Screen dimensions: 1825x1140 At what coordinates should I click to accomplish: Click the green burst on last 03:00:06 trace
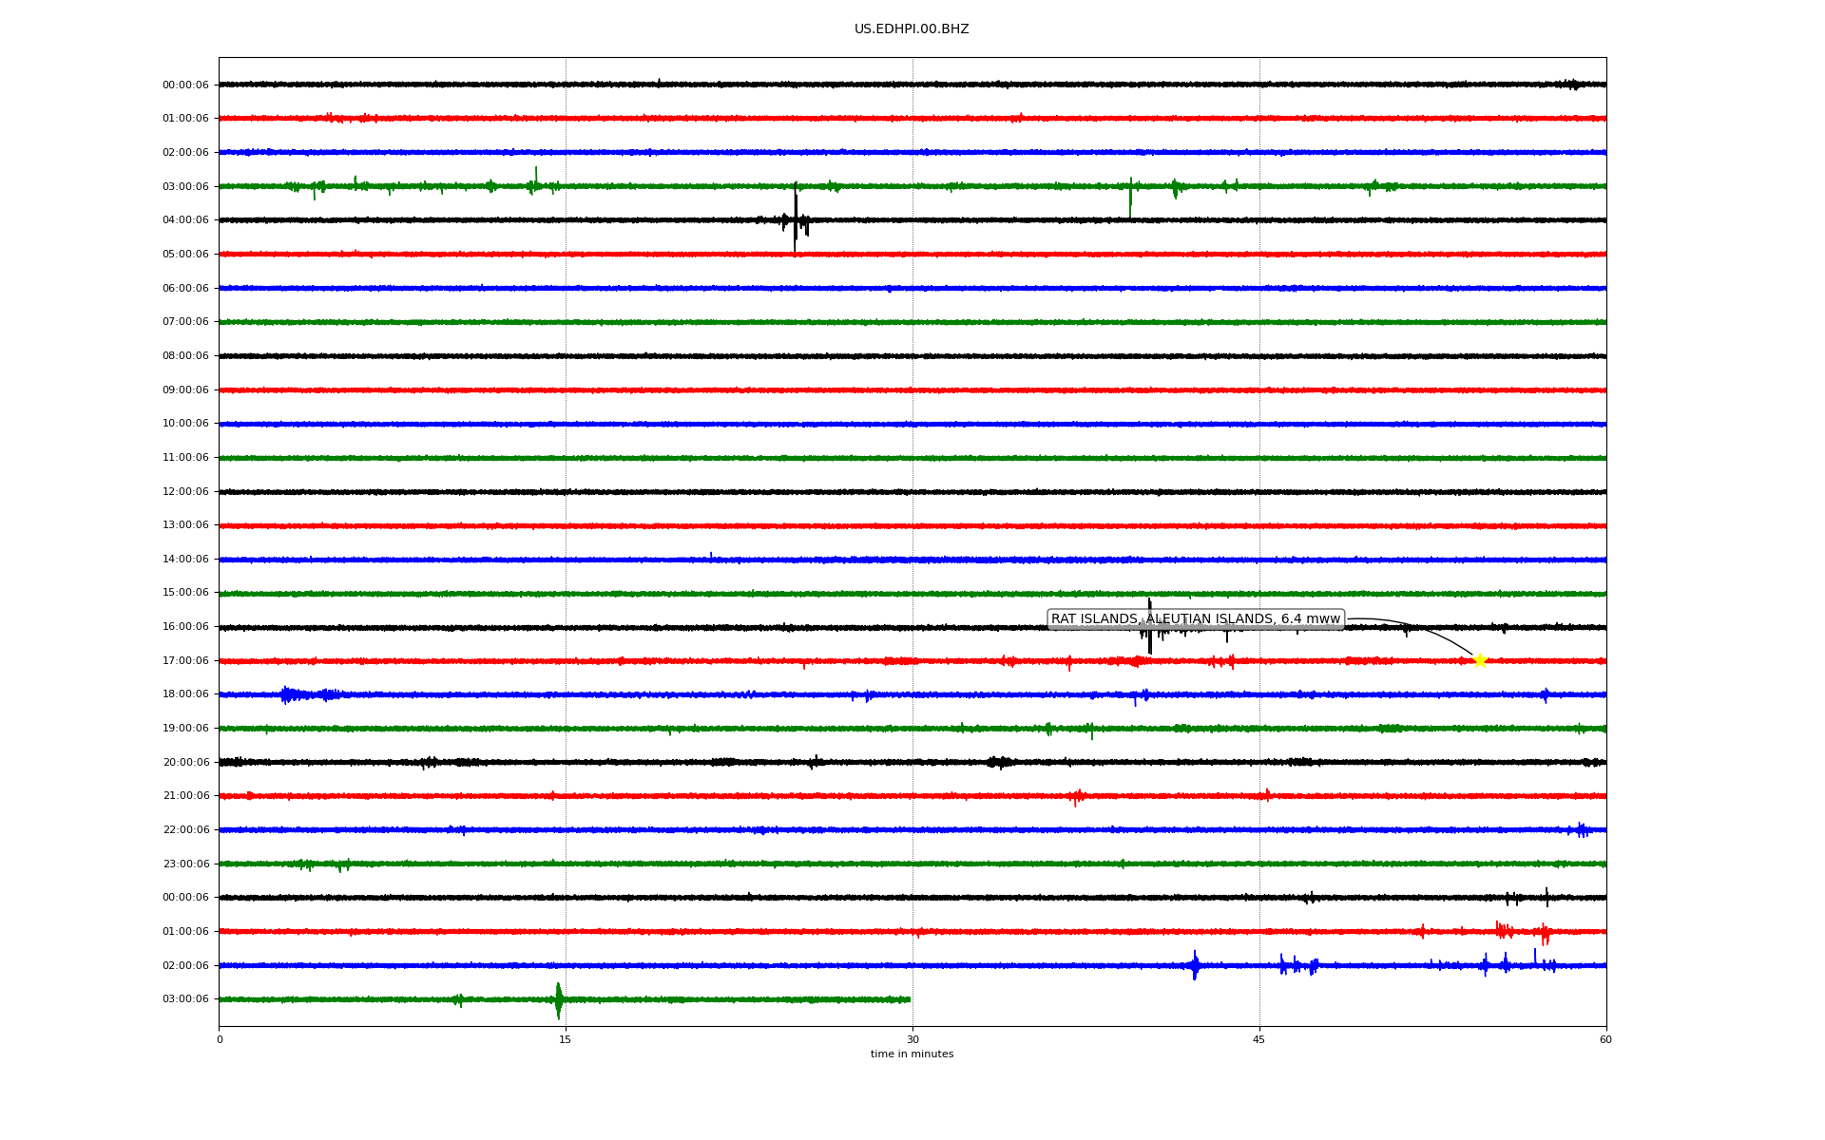tap(558, 999)
